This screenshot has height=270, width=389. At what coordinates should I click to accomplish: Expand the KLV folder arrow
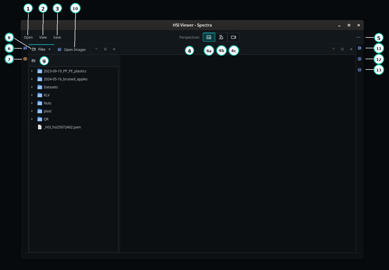point(32,95)
